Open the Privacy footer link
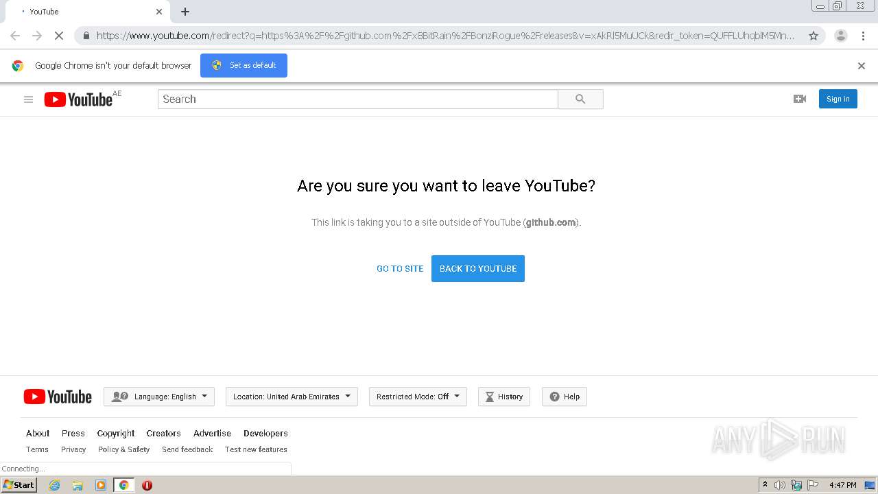This screenshot has height=494, width=878. click(x=73, y=450)
